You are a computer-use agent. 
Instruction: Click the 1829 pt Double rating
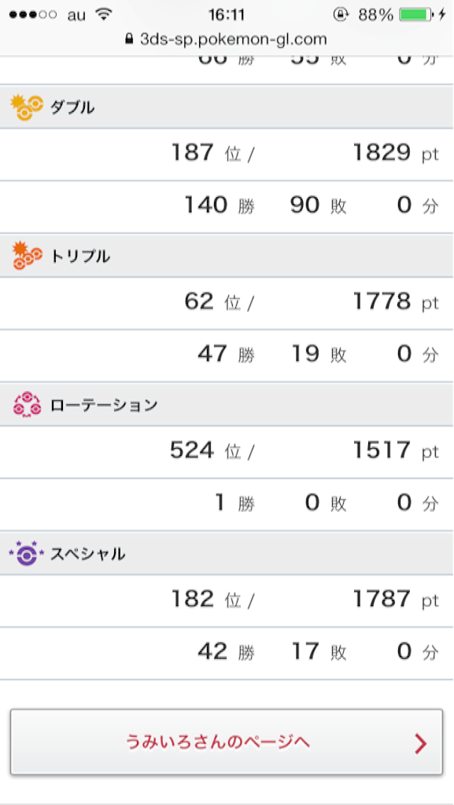click(x=396, y=153)
